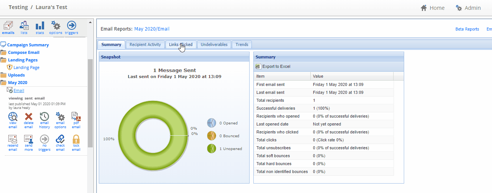Viewport: 492px width, 193px height.
Task: Switch to the Recipient Activity tab
Action: [145, 44]
